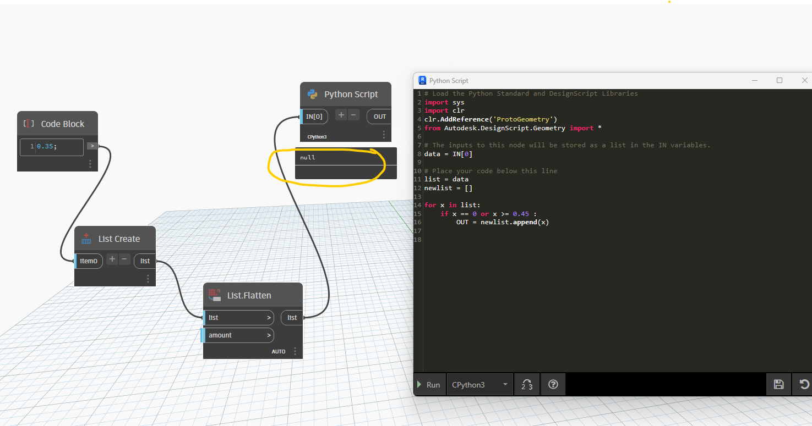This screenshot has width=812, height=426.
Task: Click the '# Load the Python Standard' comment line
Action: [x=531, y=93]
